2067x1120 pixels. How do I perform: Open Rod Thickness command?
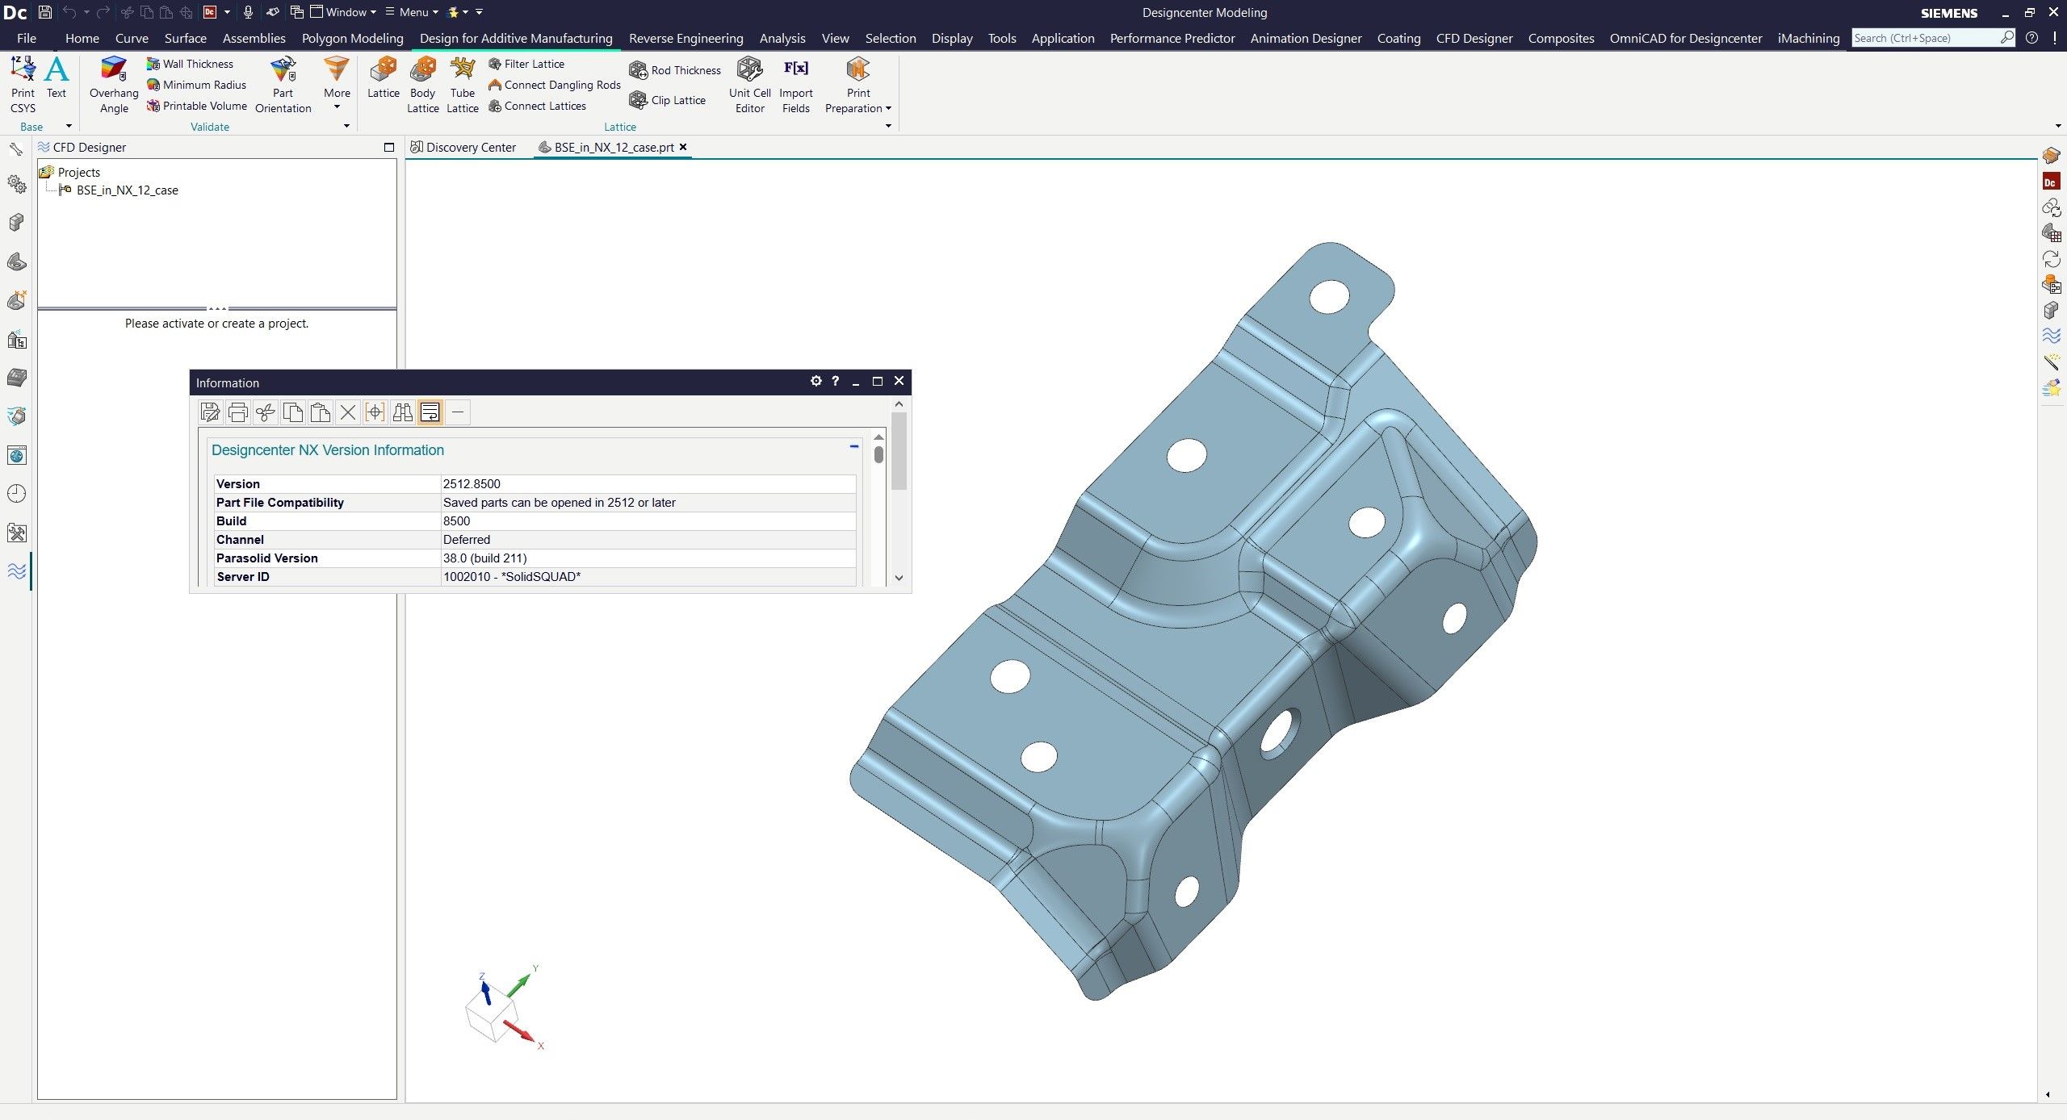coord(675,70)
